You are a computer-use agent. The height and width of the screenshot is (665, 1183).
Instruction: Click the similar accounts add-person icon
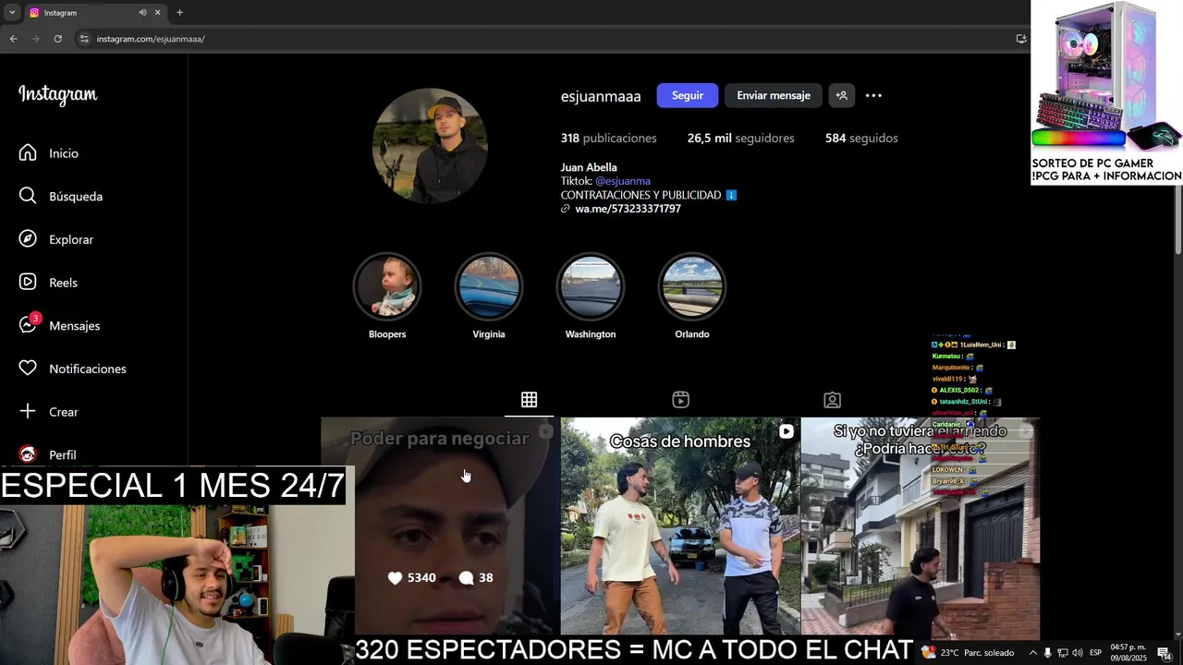tap(841, 95)
